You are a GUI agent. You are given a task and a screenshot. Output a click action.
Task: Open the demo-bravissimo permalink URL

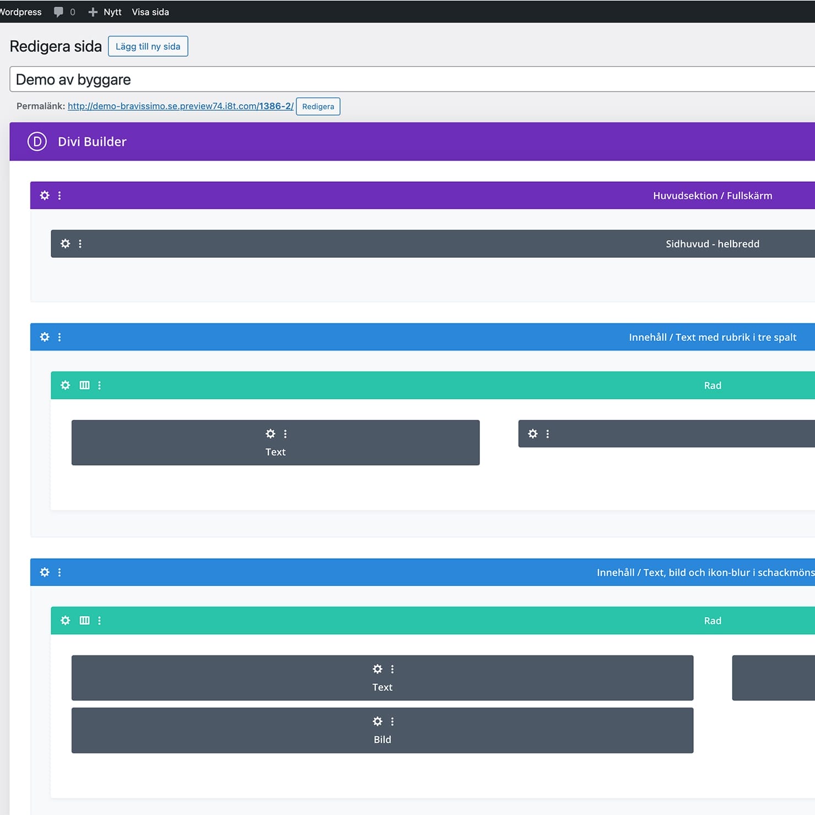click(180, 106)
